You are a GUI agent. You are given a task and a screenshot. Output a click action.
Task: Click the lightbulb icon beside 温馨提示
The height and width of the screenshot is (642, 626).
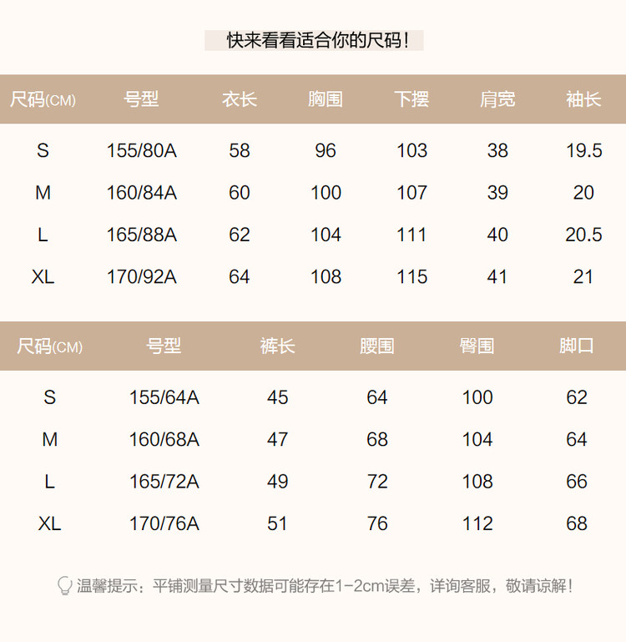pos(64,585)
